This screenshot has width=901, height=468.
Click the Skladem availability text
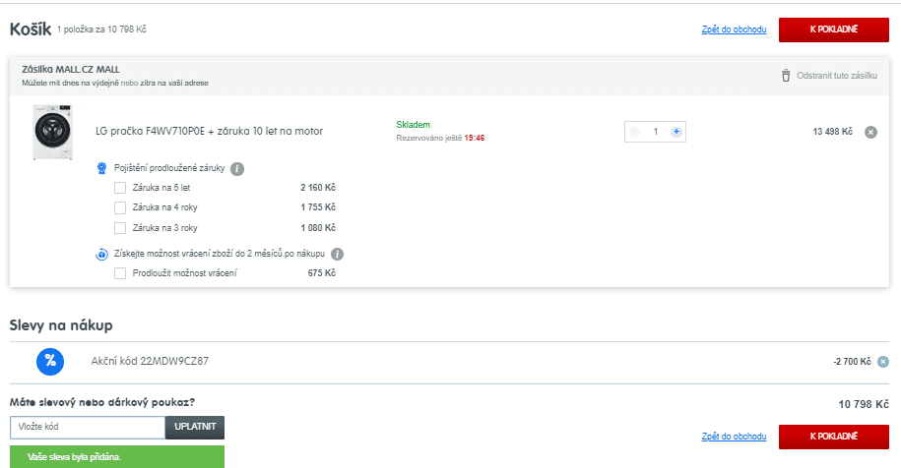pyautogui.click(x=414, y=125)
